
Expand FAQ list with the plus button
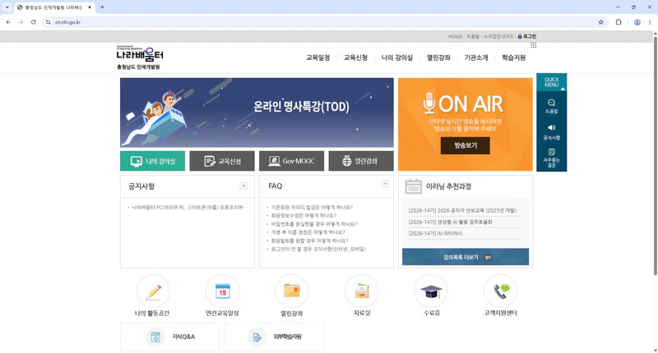point(385,184)
